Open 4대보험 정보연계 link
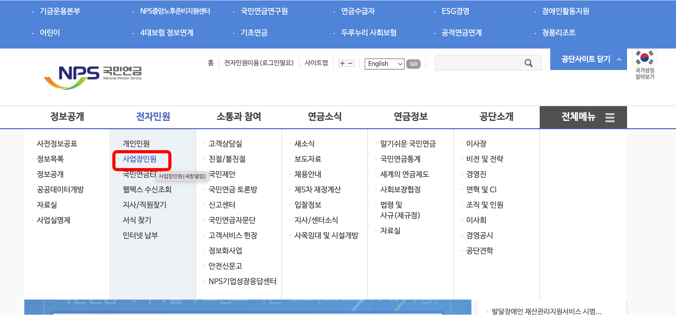Viewport: 676px width, 315px height. 167,33
